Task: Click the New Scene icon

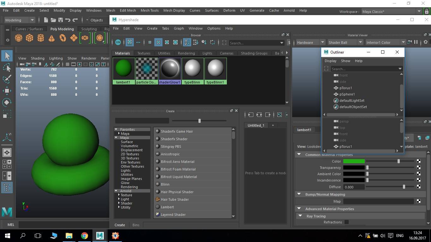Action: [46, 20]
